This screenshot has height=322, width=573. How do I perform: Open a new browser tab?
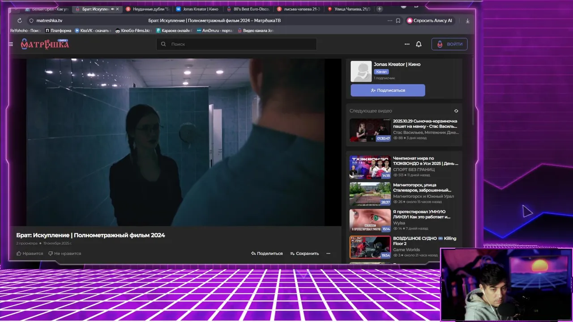[380, 9]
